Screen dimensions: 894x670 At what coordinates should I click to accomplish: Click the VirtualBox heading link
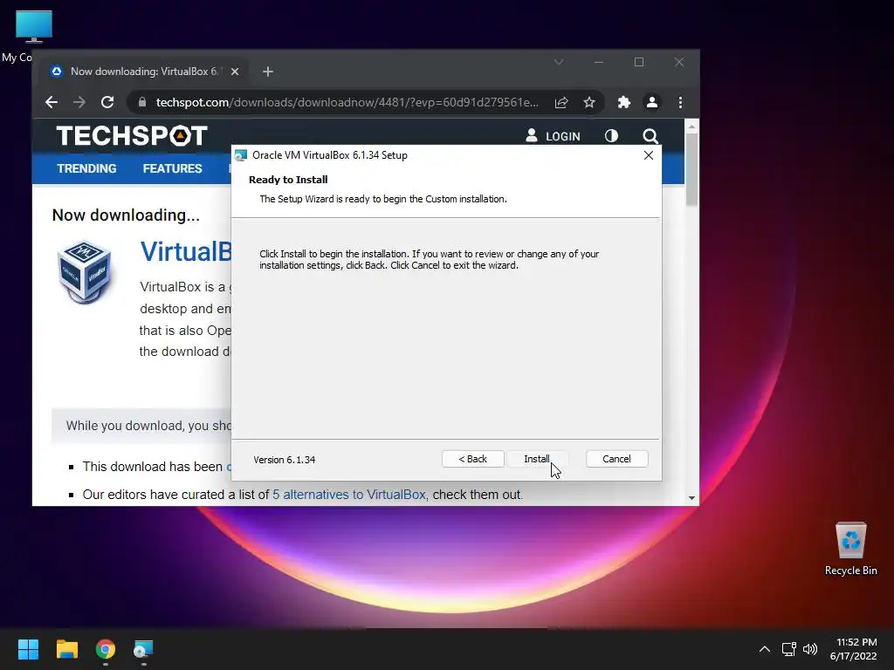pyautogui.click(x=186, y=252)
